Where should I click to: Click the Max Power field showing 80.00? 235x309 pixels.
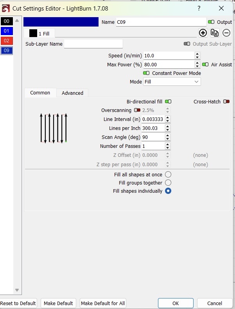click(x=169, y=64)
